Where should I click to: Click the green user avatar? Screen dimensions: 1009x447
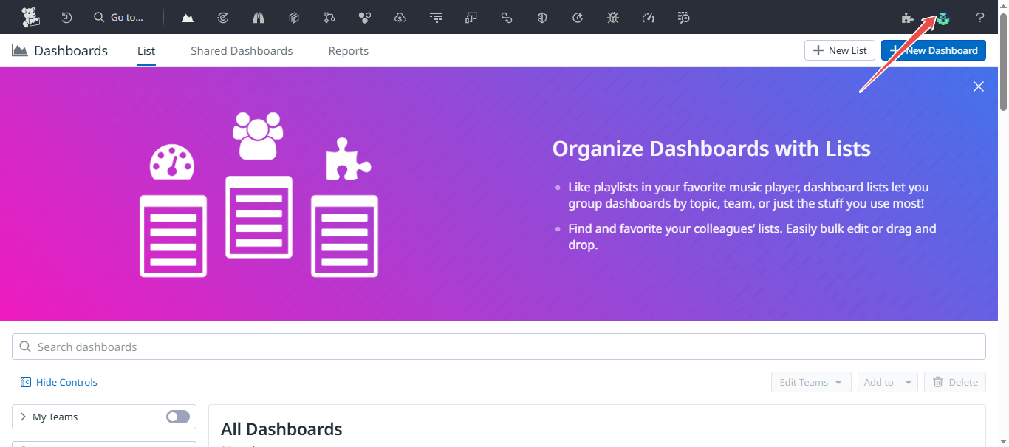943,17
